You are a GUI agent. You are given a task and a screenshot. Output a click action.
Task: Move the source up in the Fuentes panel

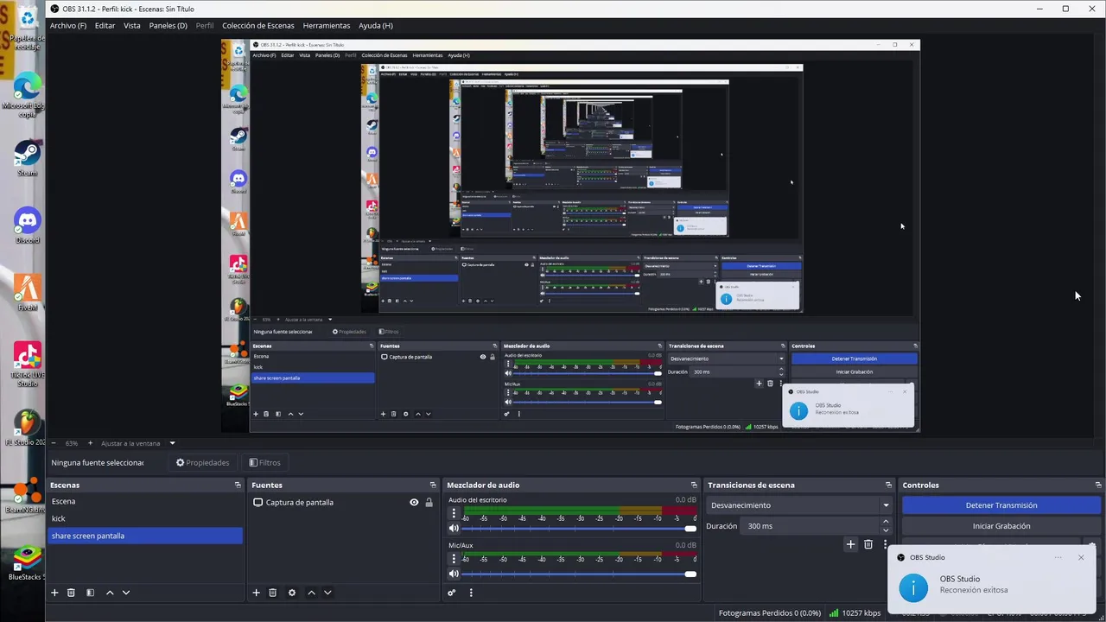311,593
